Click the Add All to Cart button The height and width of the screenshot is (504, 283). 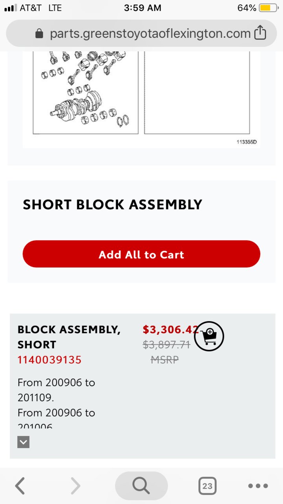click(x=141, y=254)
